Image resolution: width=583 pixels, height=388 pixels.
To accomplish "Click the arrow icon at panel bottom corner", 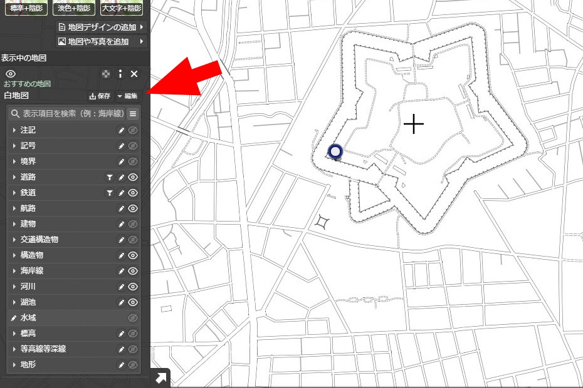I will pyautogui.click(x=161, y=378).
